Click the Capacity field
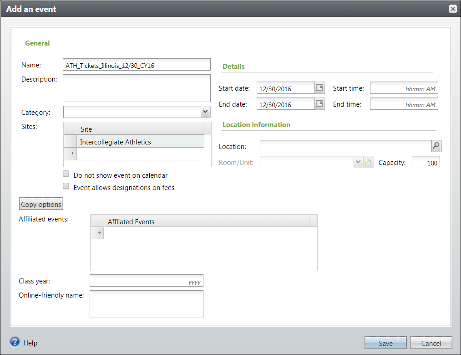The height and width of the screenshot is (355, 461). pos(426,163)
